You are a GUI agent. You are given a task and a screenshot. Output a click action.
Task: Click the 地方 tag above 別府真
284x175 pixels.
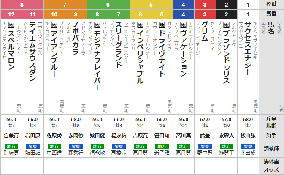[11, 146]
